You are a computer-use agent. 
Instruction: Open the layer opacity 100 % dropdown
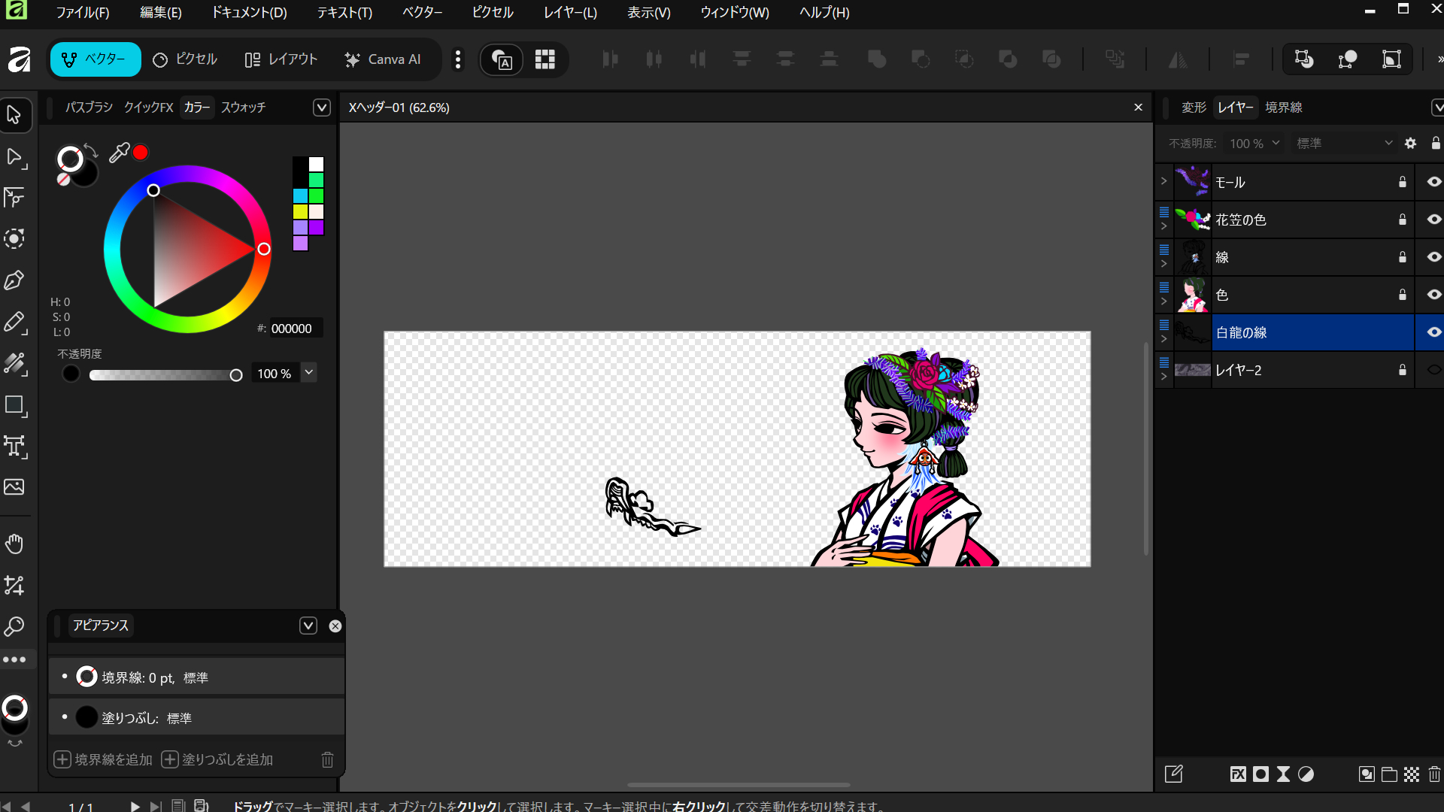click(1276, 143)
